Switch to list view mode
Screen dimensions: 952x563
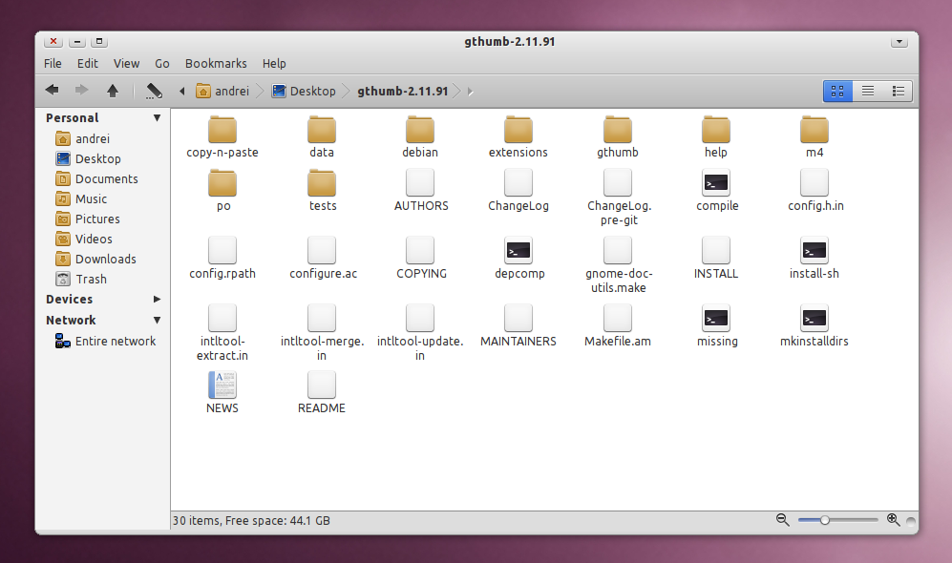[x=868, y=91]
